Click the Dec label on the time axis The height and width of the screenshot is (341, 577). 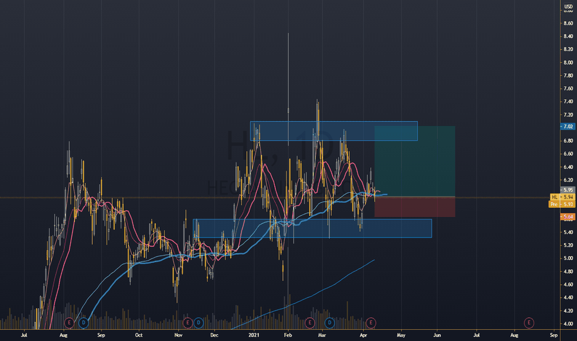[x=214, y=335]
